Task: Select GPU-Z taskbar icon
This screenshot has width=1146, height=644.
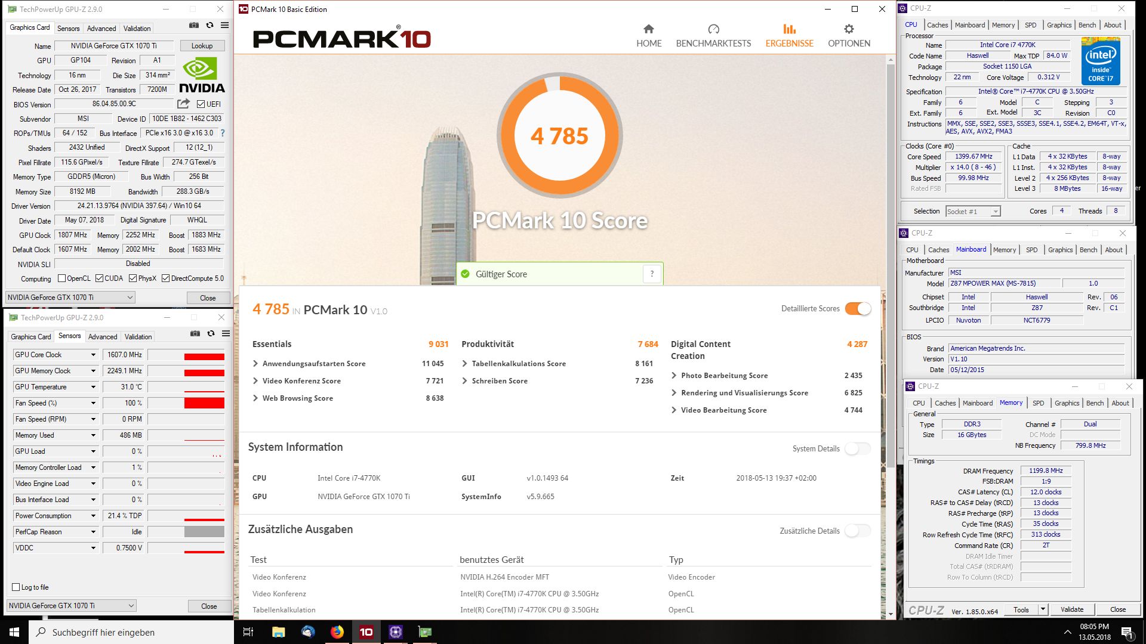Action: pos(424,632)
